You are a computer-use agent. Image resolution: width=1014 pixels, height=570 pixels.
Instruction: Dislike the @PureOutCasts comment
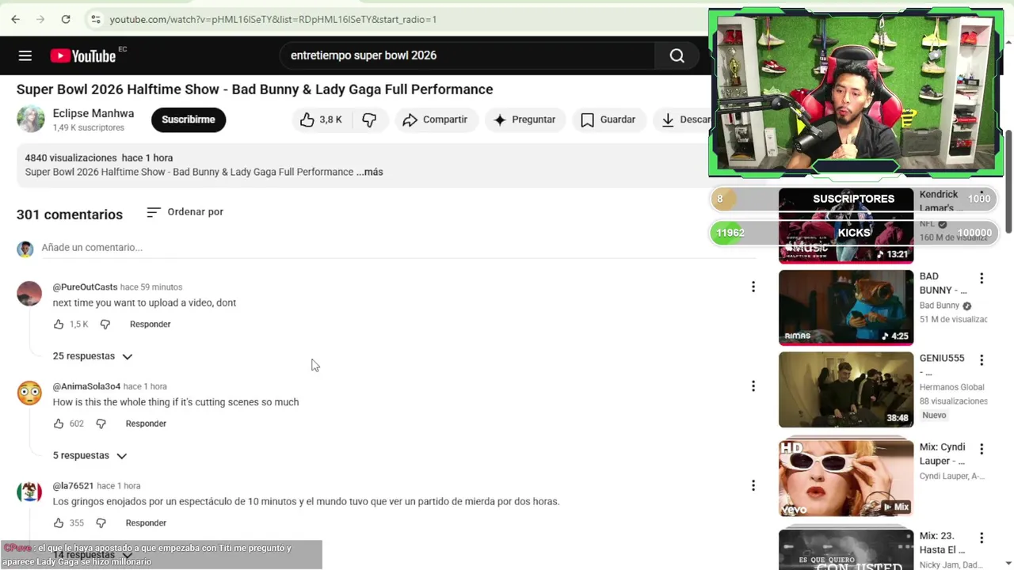click(x=105, y=325)
